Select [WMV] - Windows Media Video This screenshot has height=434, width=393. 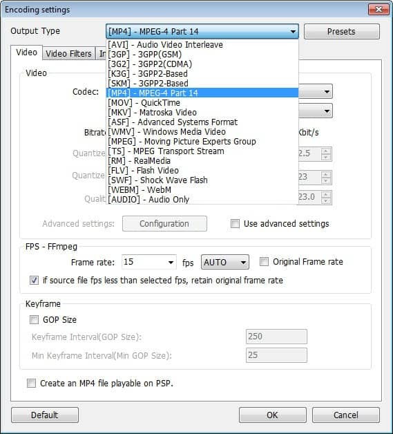[202, 132]
